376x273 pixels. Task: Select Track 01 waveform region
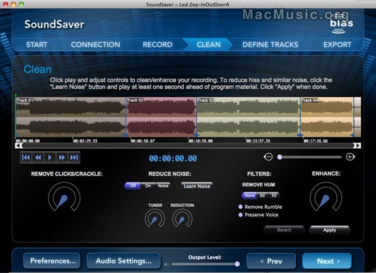click(x=71, y=117)
